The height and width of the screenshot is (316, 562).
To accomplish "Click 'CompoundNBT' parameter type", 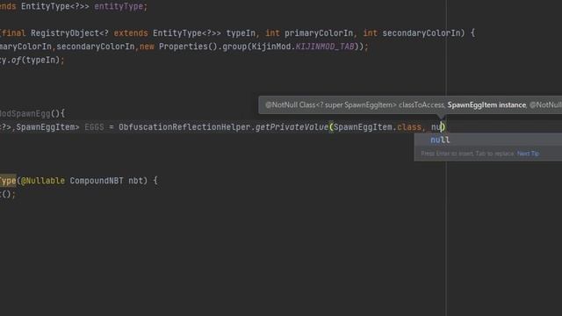I will click(97, 181).
